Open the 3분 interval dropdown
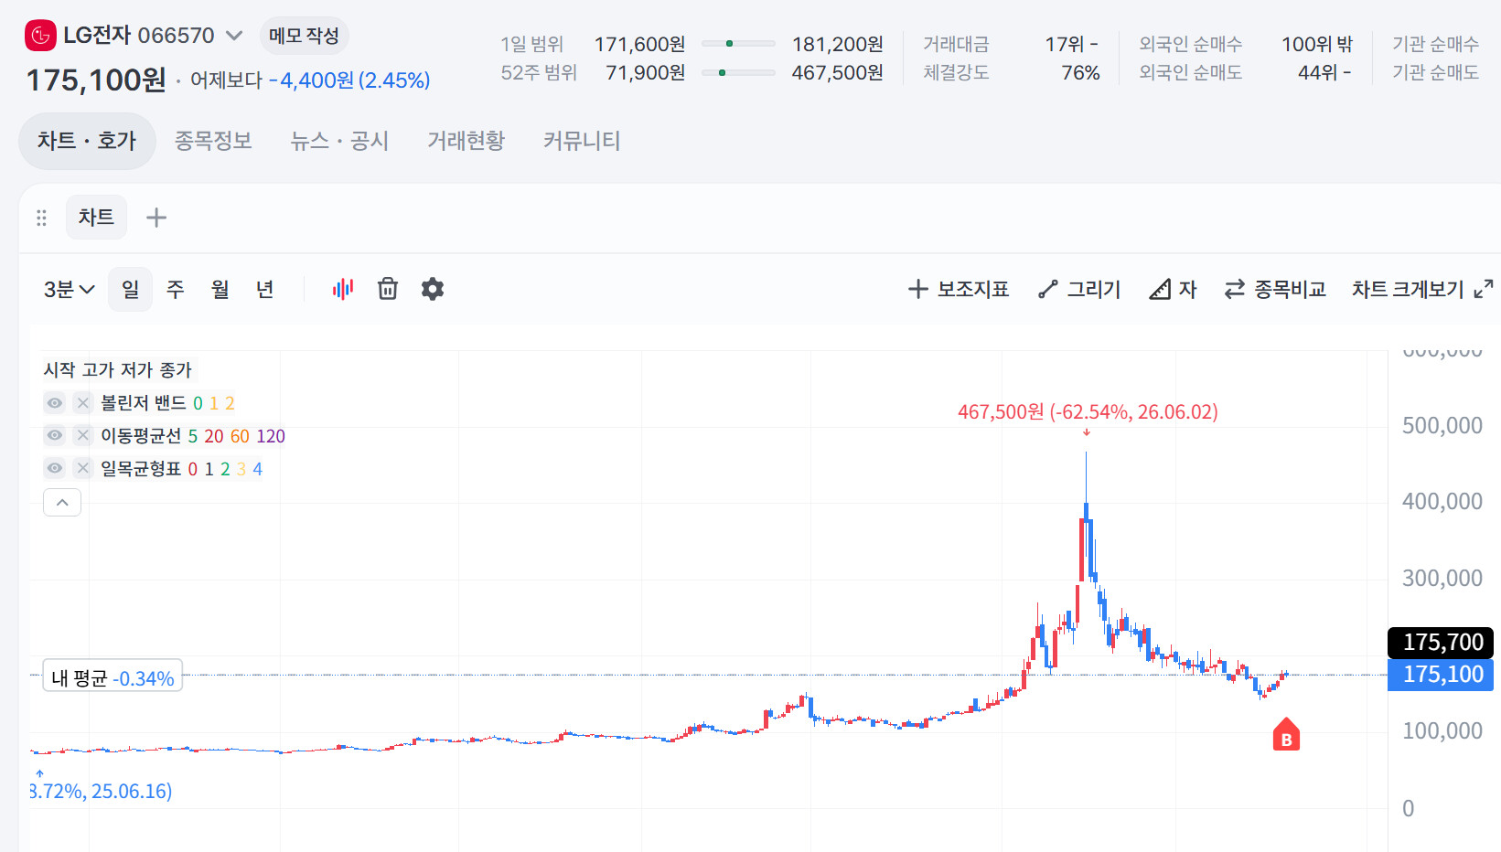 click(x=69, y=289)
